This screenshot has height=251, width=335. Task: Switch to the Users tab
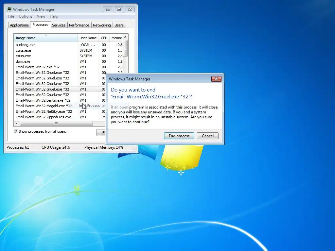(119, 25)
